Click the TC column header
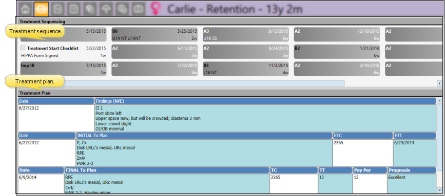Screen dimensions: 445x196 pyautogui.click(x=294, y=170)
